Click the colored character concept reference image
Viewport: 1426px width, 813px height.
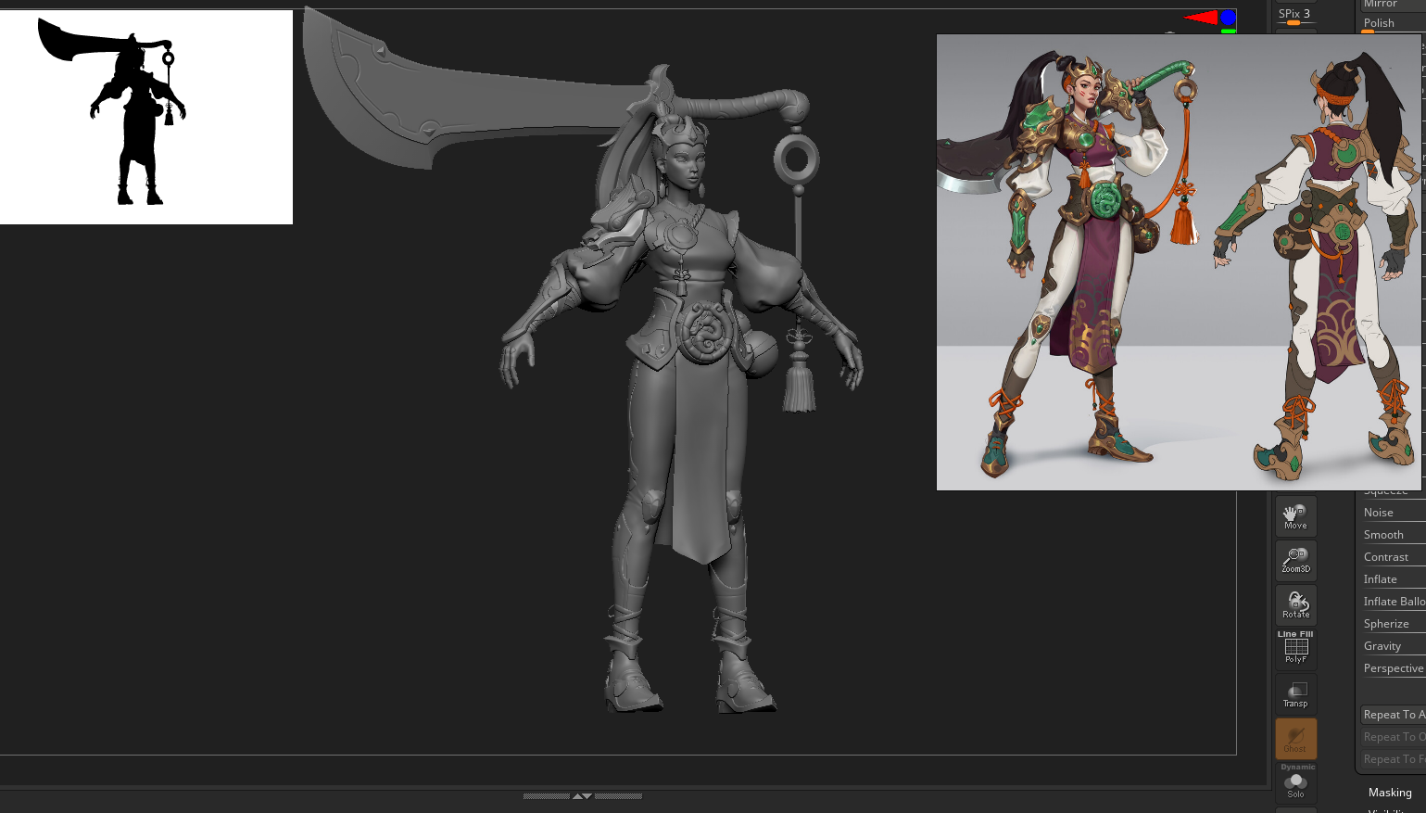pyautogui.click(x=1180, y=262)
